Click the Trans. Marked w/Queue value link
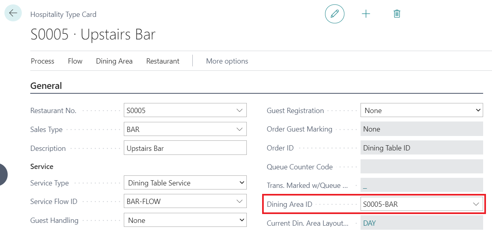This screenshot has height=245, width=492. pyautogui.click(x=365, y=186)
